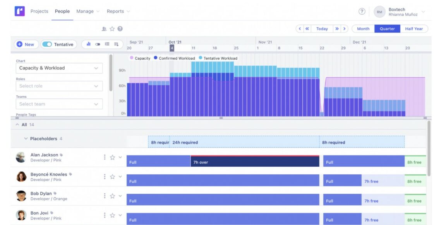Select the bar chart display icon

pos(89,44)
